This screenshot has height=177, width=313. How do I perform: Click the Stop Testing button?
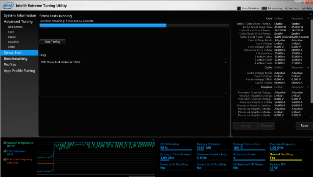(52, 42)
